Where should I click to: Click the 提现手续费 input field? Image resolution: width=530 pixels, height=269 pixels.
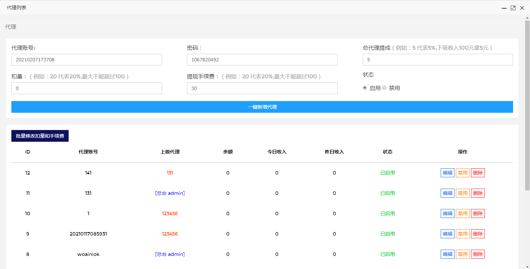262,88
